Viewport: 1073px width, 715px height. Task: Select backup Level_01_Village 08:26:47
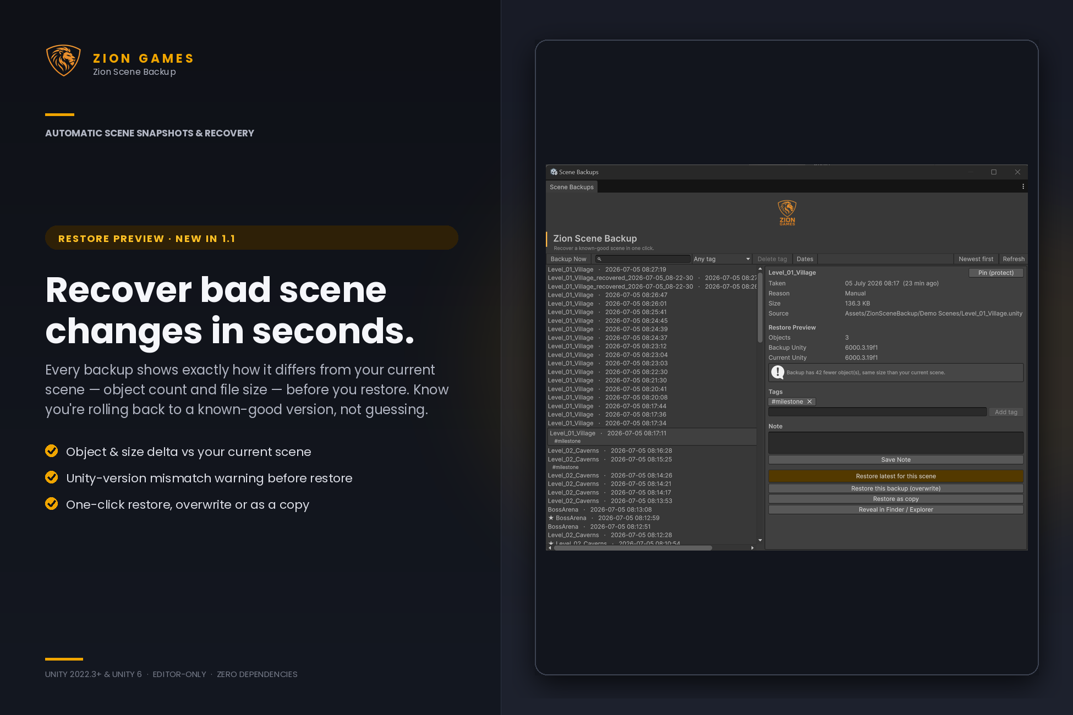652,295
